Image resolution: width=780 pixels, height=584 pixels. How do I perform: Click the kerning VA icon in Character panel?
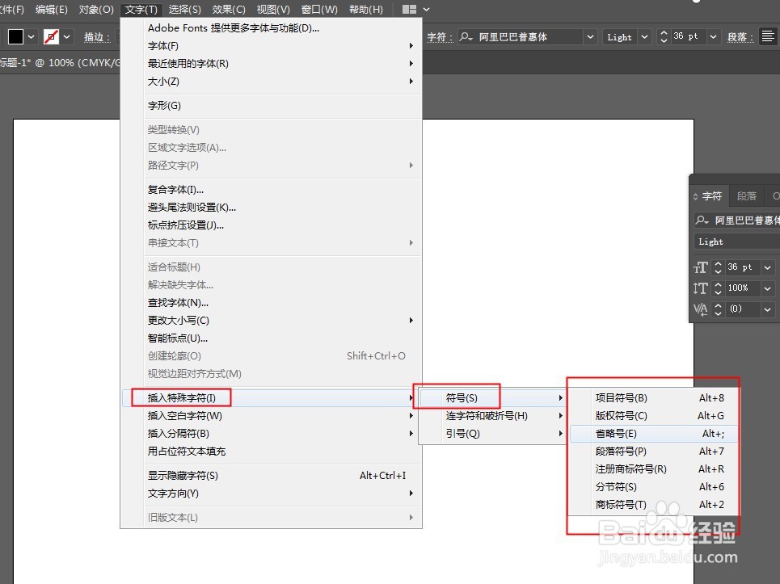coord(702,309)
